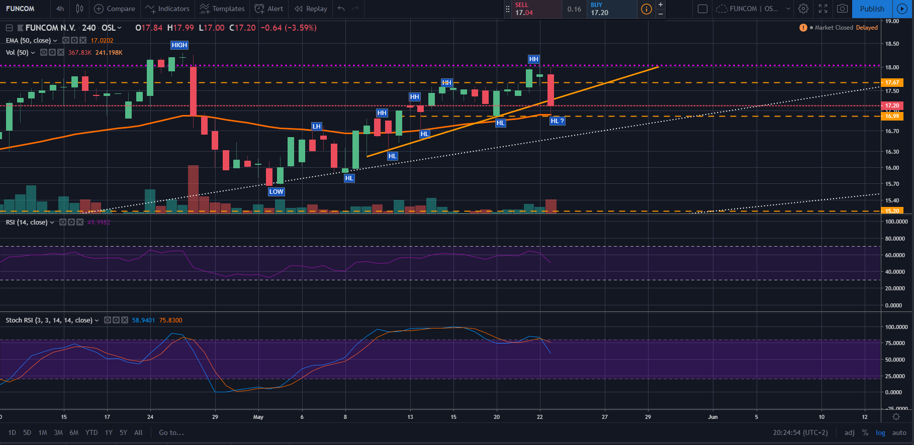Expand Stoch RSI legend arrow
Viewport: 914px width, 445px height.
97,320
